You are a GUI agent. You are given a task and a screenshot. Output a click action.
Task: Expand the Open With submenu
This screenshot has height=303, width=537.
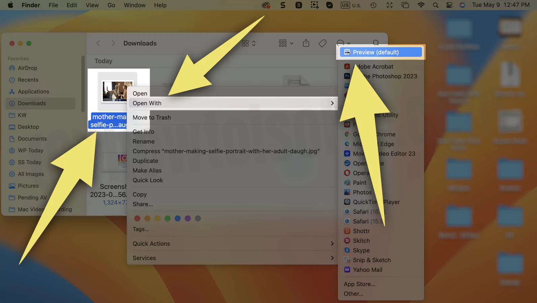point(232,103)
